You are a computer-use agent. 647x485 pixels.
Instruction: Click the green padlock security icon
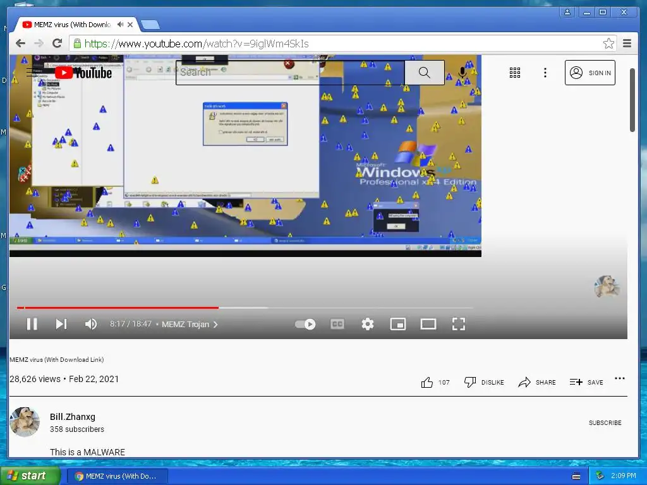(x=77, y=44)
